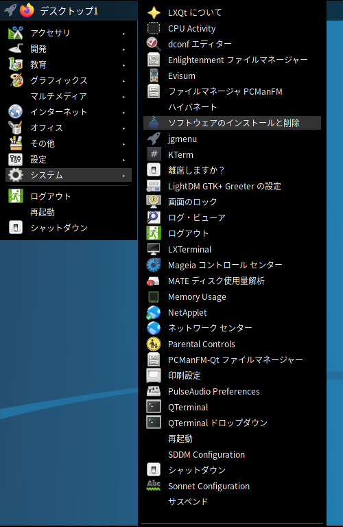Expand the インターネット submenu arrow
Viewport: 343px width, 527px height.
point(123,113)
